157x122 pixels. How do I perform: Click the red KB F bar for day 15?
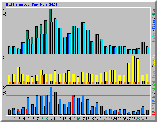73,96
